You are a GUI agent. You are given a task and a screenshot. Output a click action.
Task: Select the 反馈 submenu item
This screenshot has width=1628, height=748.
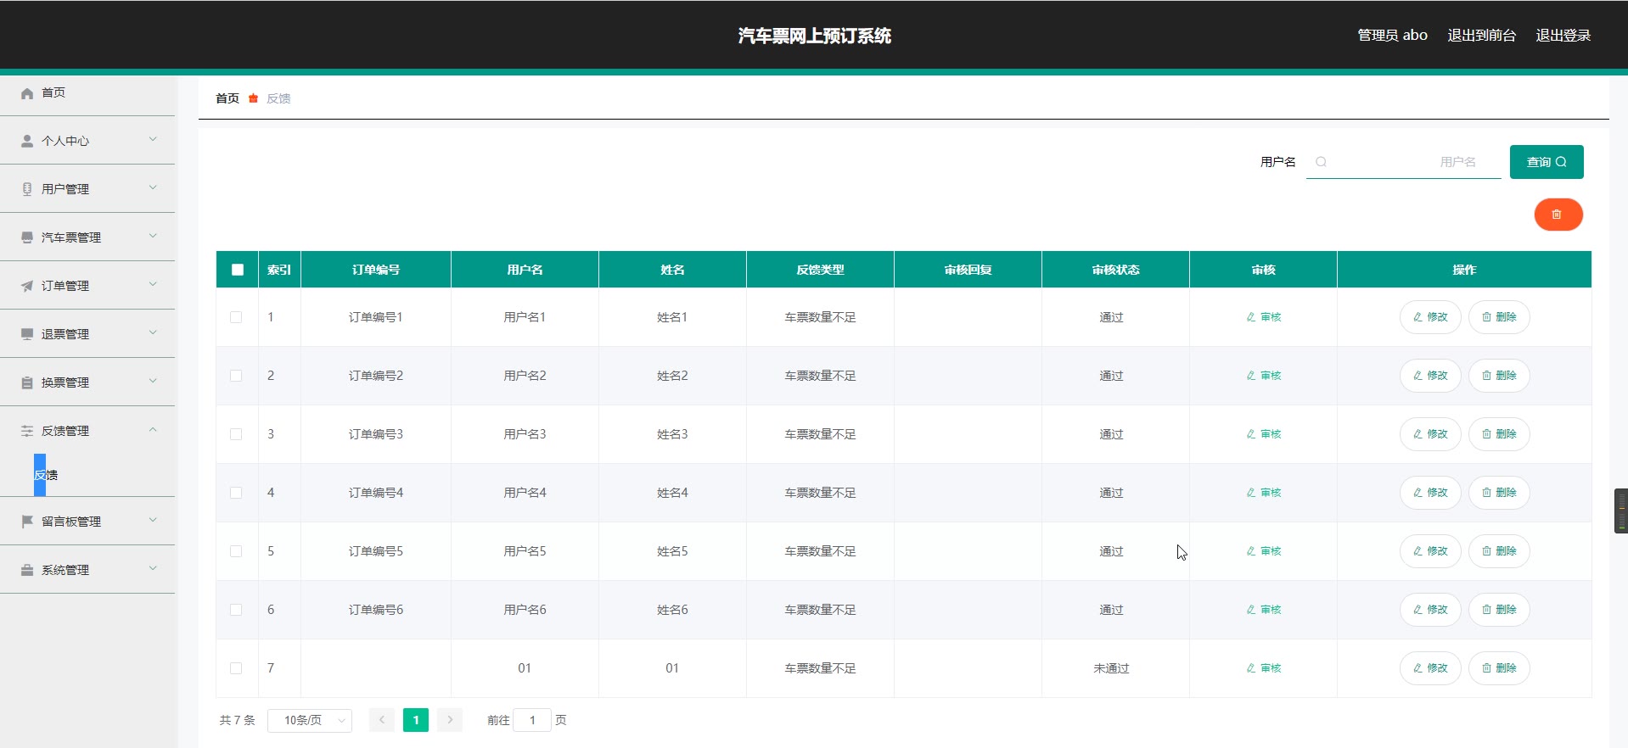tap(46, 475)
